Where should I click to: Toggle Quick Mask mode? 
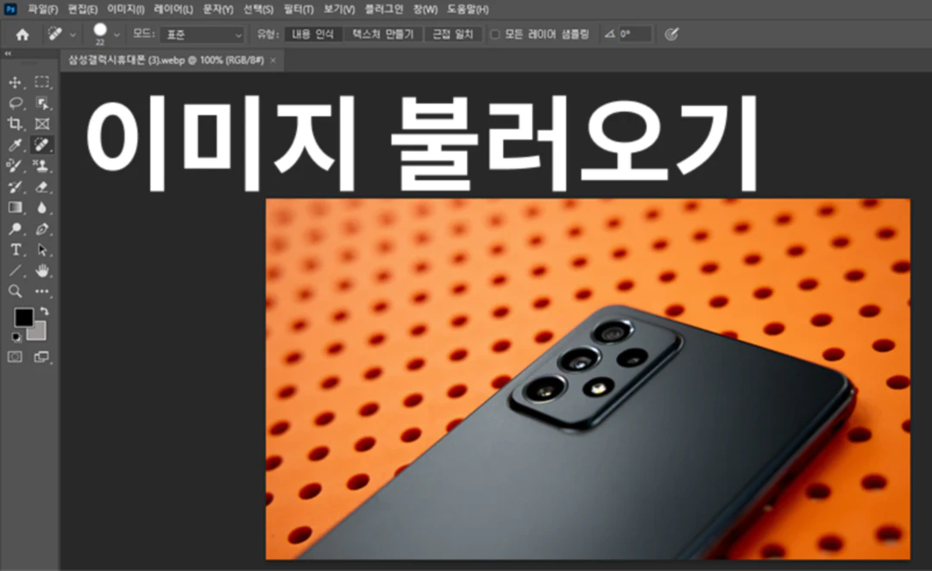(x=15, y=356)
